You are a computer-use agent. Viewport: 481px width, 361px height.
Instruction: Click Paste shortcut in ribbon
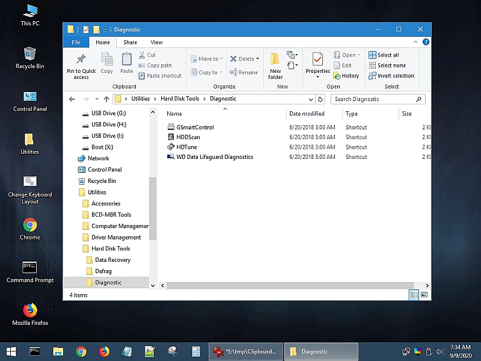(160, 76)
